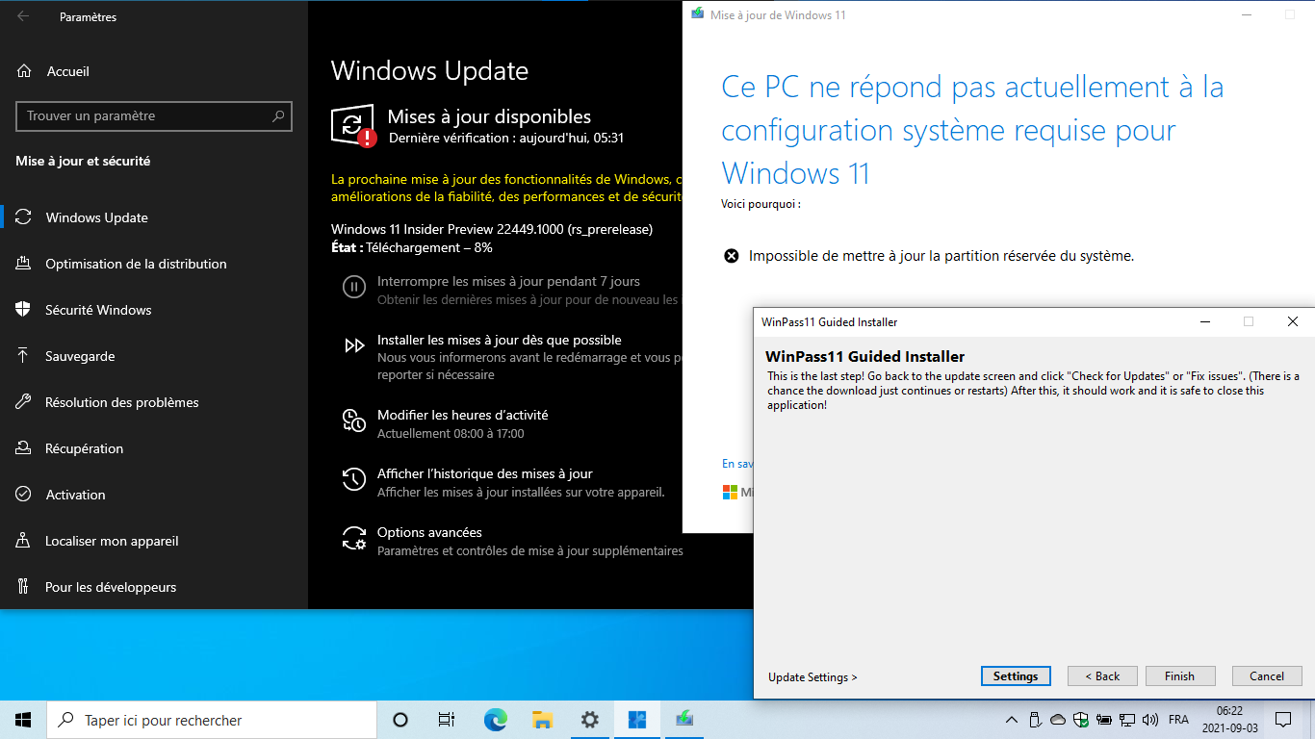
Task: Click the network tray icon
Action: (1127, 720)
